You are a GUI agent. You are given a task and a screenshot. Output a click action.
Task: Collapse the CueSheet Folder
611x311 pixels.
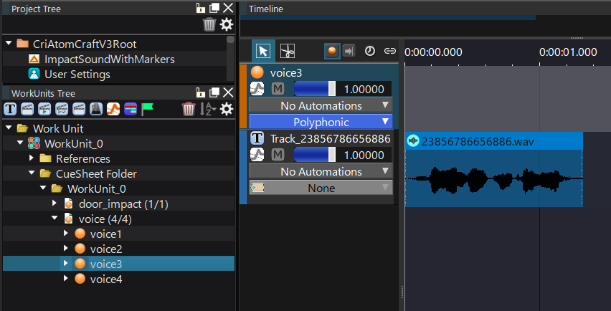pyautogui.click(x=32, y=173)
